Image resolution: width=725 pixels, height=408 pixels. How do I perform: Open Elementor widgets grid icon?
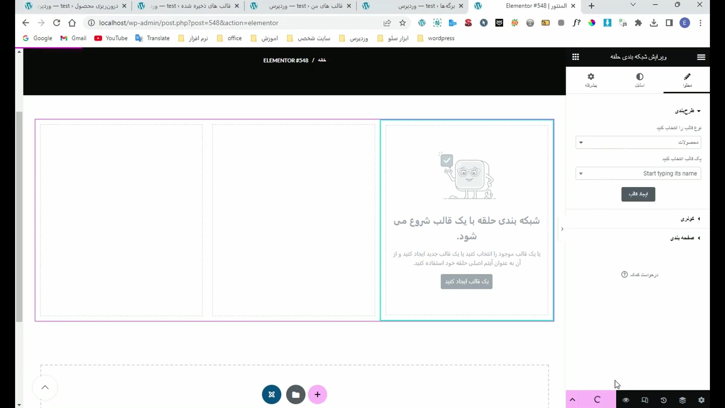point(575,57)
